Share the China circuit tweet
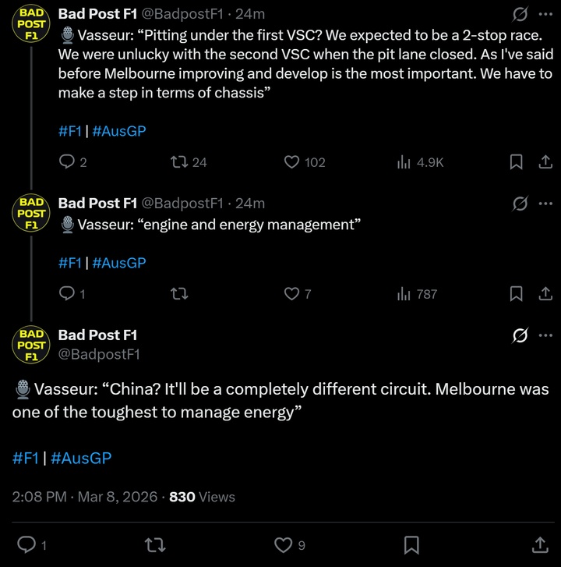Screen dimensions: 561x567 [x=538, y=544]
